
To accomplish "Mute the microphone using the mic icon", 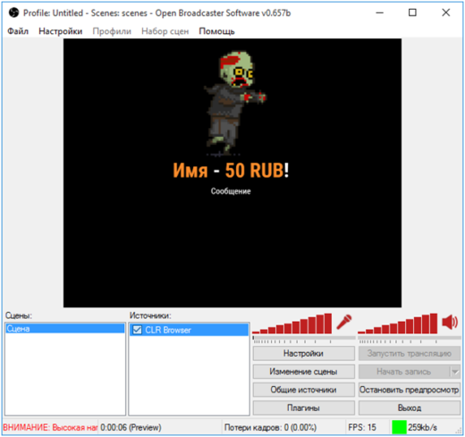I will pyautogui.click(x=344, y=323).
